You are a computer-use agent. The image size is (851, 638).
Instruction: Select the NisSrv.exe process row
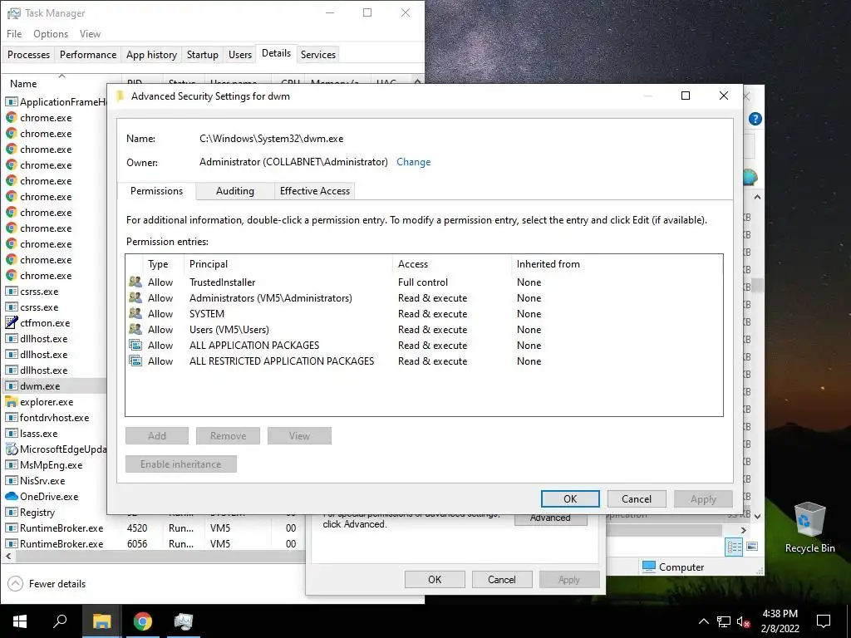pyautogui.click(x=54, y=481)
